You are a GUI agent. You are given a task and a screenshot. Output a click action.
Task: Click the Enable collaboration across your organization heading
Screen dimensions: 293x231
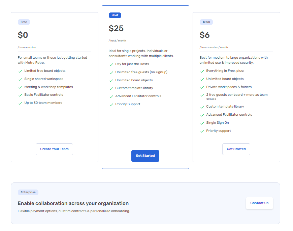(x=73, y=203)
